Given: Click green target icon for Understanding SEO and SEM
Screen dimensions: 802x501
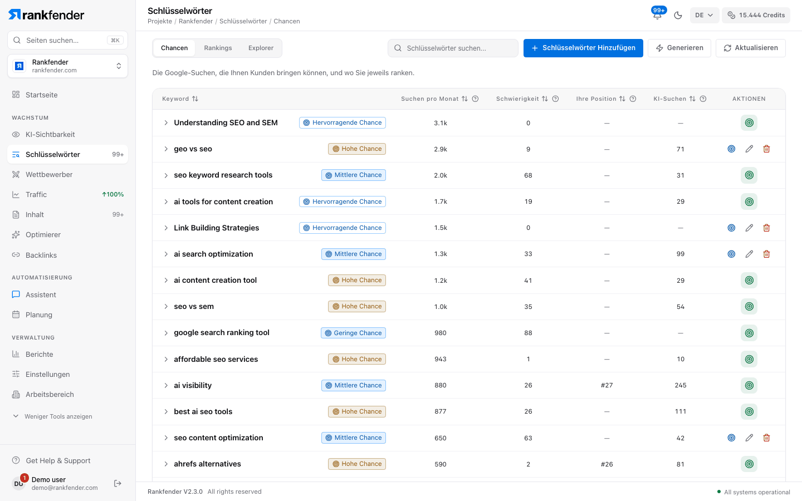Looking at the screenshot, I should [x=749, y=122].
